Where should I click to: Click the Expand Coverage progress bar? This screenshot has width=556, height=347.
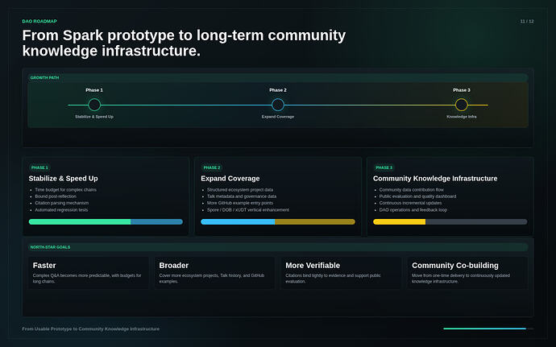[x=278, y=222]
